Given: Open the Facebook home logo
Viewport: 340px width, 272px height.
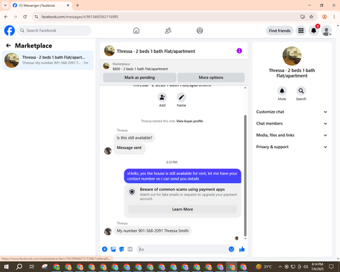Looking at the screenshot, I should coord(10,31).
